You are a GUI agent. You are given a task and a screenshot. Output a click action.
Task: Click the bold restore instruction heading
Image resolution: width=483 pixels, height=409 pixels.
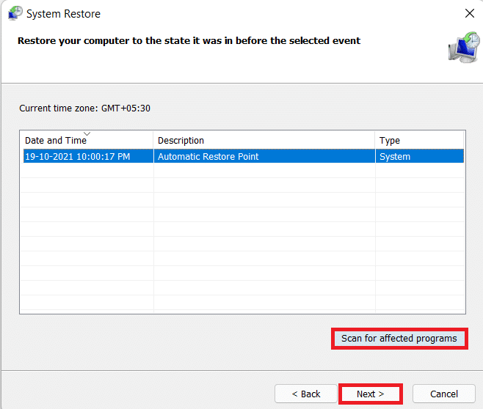[189, 41]
